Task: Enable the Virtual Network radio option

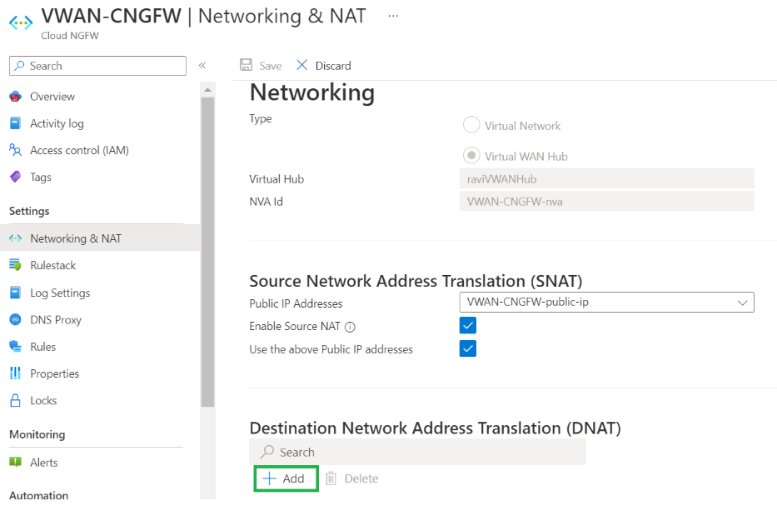Action: pos(471,125)
